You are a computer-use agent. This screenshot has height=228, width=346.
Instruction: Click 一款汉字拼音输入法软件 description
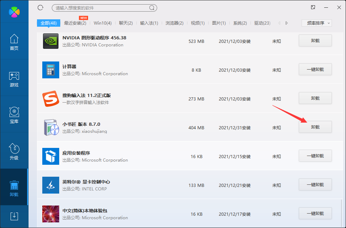[86, 103]
